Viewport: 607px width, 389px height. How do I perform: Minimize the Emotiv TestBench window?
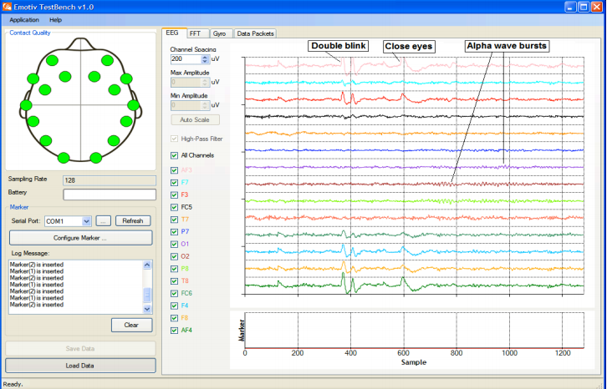click(570, 7)
